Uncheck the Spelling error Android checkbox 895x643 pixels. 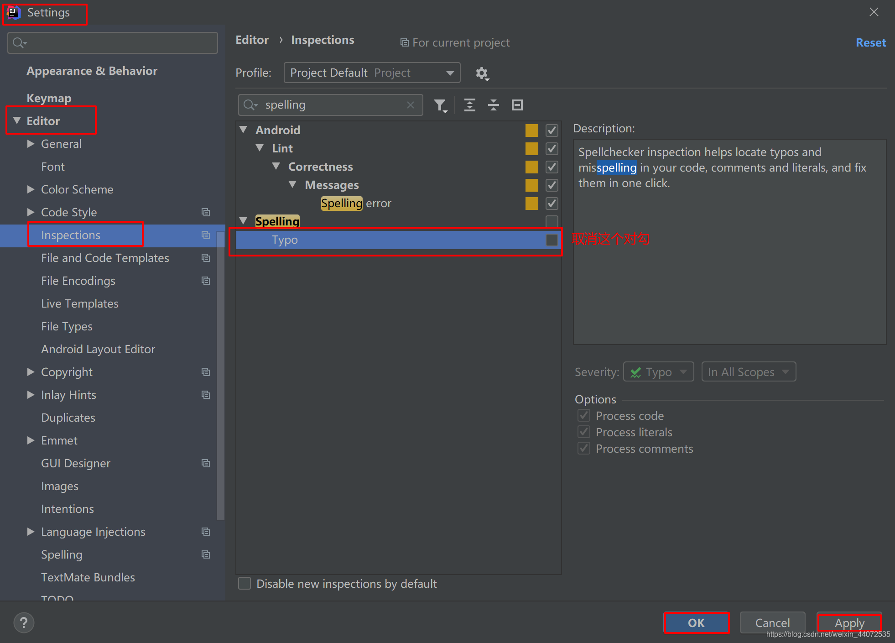(552, 204)
